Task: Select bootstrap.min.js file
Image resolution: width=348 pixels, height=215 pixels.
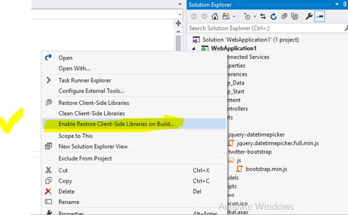Action: point(266,169)
